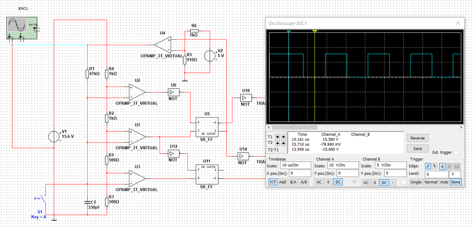Click the V1 15.6 V voltage source symbol
This screenshot has height=227, width=473.
54,136
